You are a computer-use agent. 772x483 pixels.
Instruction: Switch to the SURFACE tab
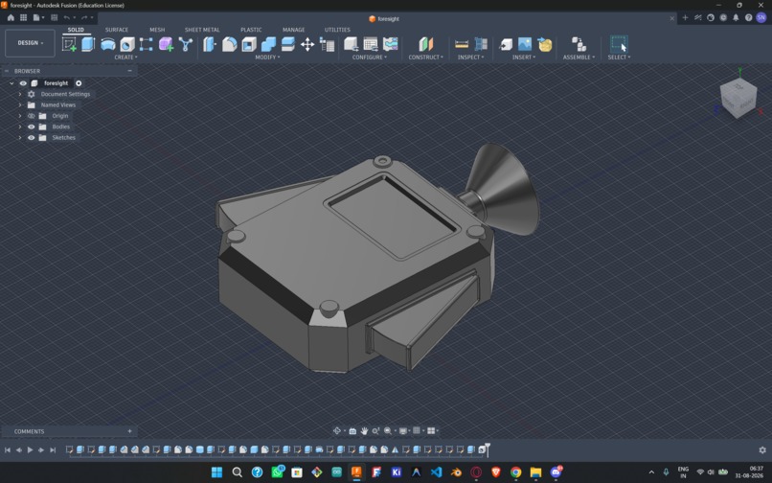[x=117, y=30]
